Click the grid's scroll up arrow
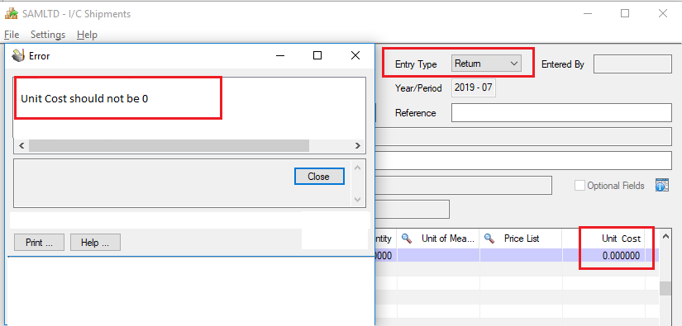This screenshot has height=326, width=682. pos(665,237)
